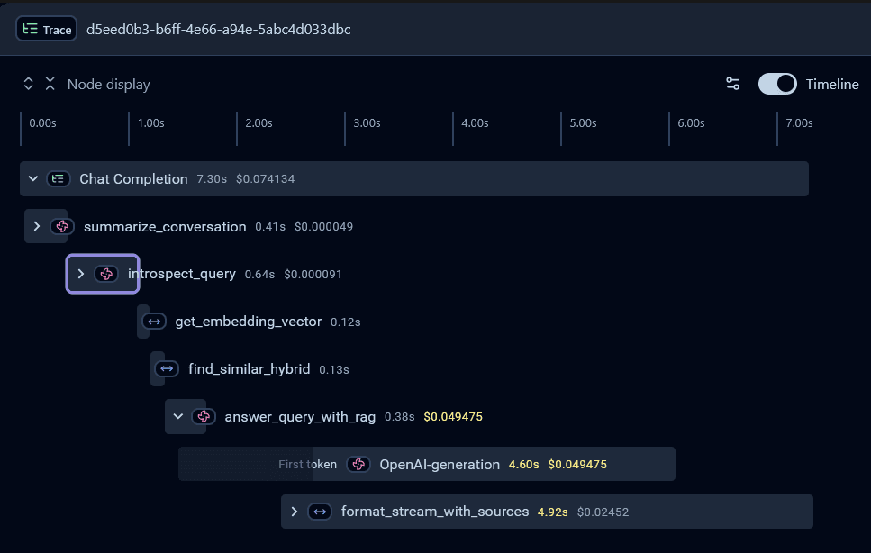This screenshot has width=871, height=553.
Task: Click the 0.13s find_similar_hybrid duration
Action: click(x=334, y=370)
